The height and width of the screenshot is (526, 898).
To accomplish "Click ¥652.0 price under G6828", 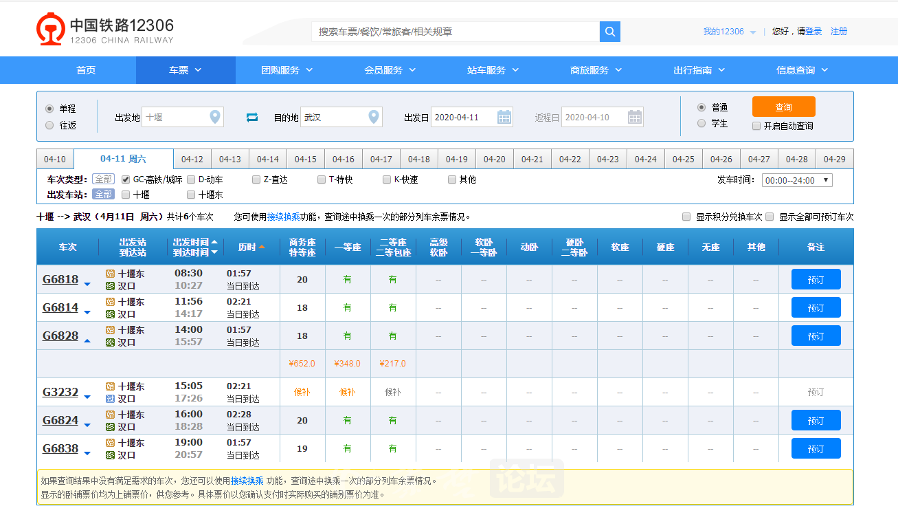I will pos(302,364).
